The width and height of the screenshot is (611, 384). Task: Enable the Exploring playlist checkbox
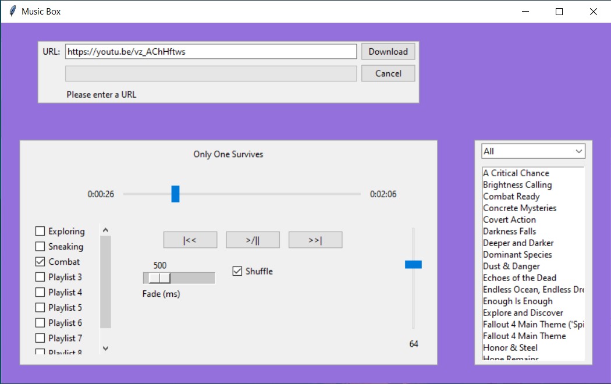(40, 232)
